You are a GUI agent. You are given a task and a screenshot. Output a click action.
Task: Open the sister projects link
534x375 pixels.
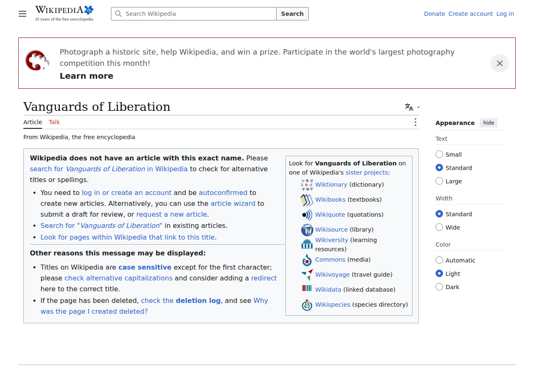pos(367,172)
